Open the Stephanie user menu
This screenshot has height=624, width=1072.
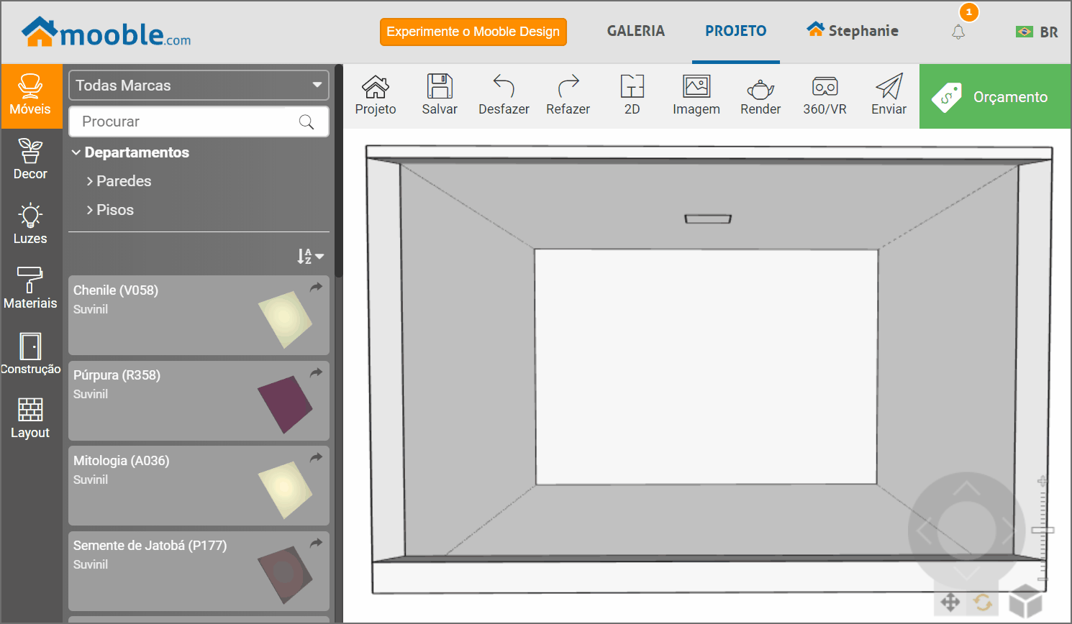tap(853, 31)
